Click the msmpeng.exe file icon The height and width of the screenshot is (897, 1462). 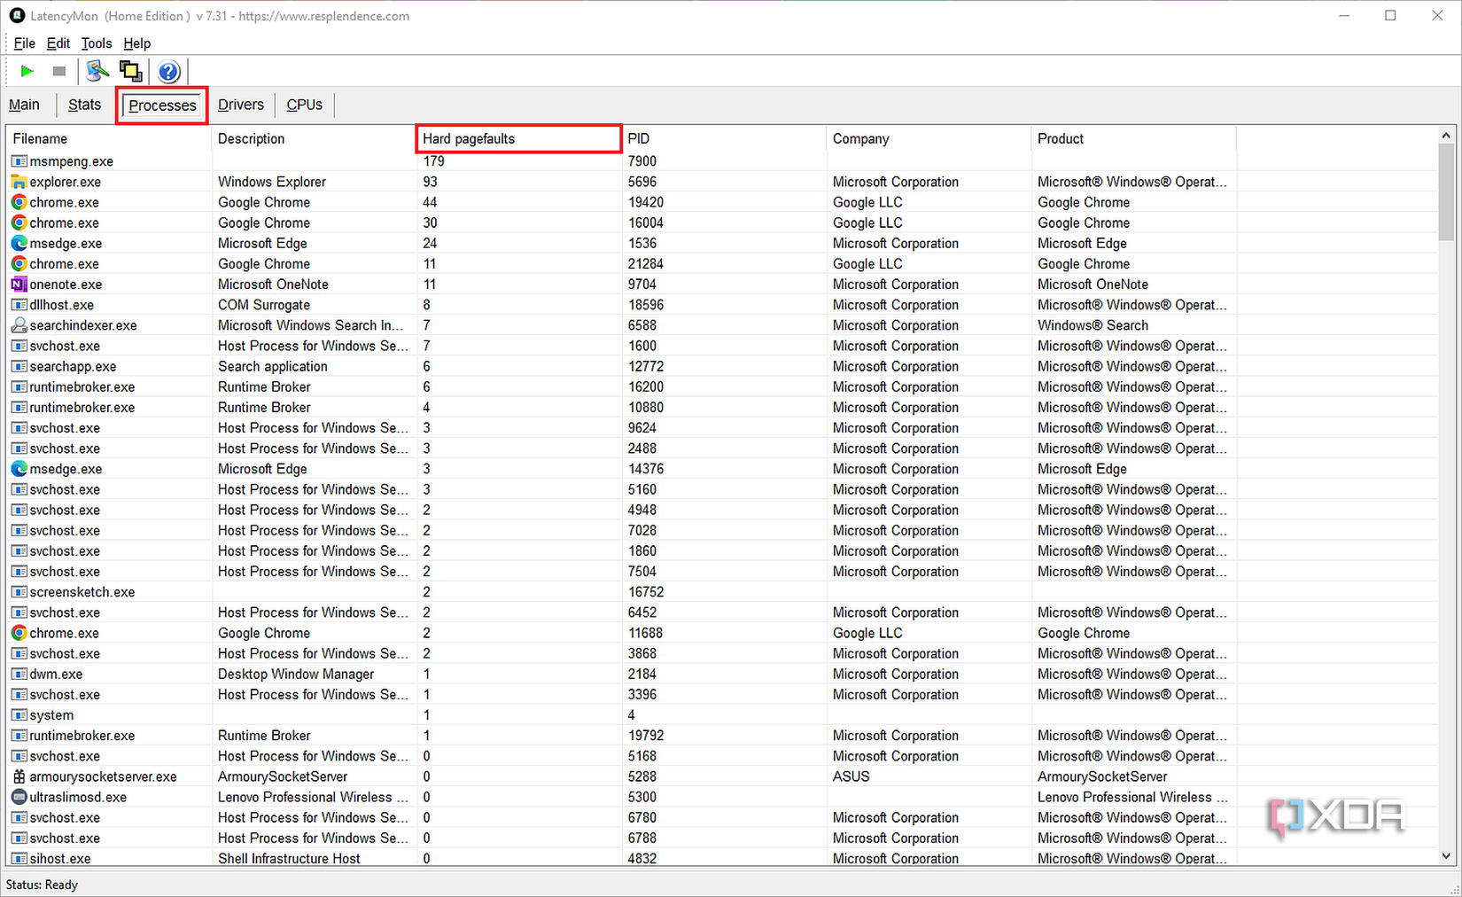pos(19,161)
